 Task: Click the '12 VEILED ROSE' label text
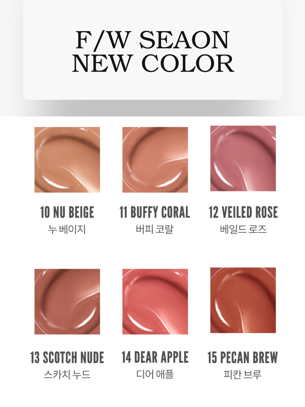tap(243, 212)
